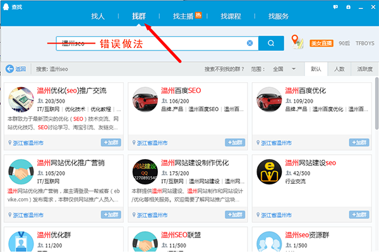Open group title 温州优化群

(x=54, y=235)
